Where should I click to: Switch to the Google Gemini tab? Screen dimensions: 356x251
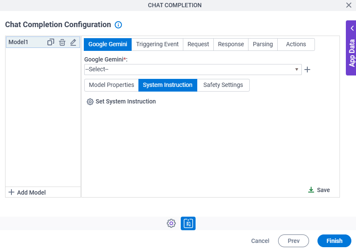point(108,45)
